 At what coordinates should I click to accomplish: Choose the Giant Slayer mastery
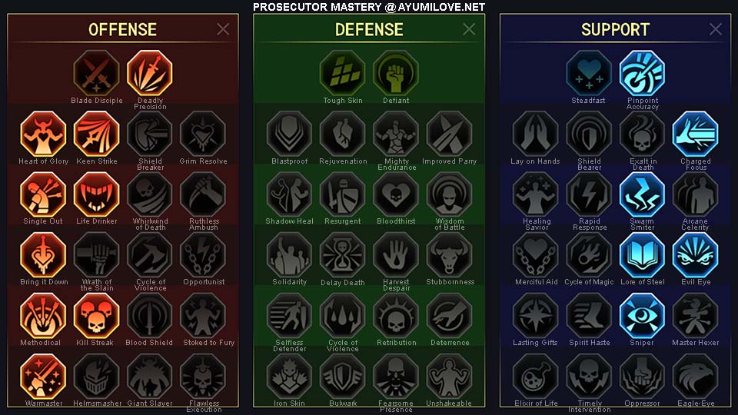pyautogui.click(x=150, y=377)
